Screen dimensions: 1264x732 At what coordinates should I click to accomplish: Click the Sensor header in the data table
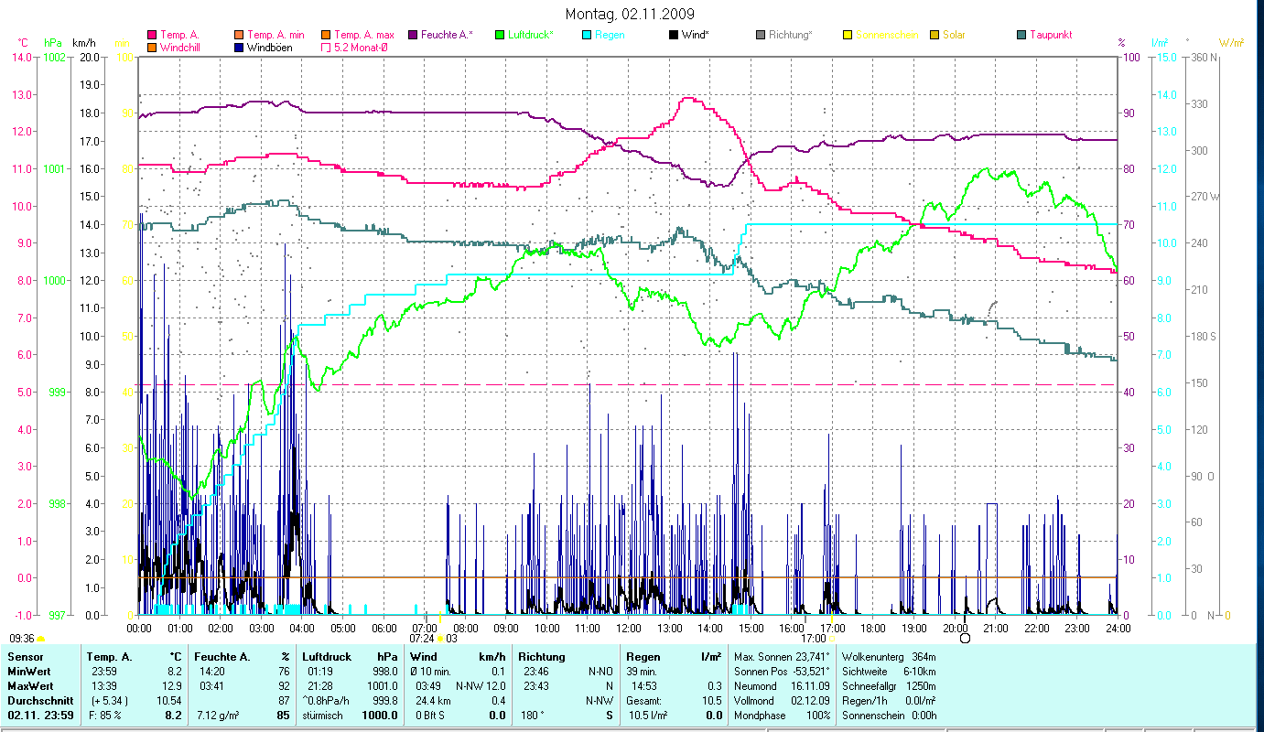pos(25,657)
